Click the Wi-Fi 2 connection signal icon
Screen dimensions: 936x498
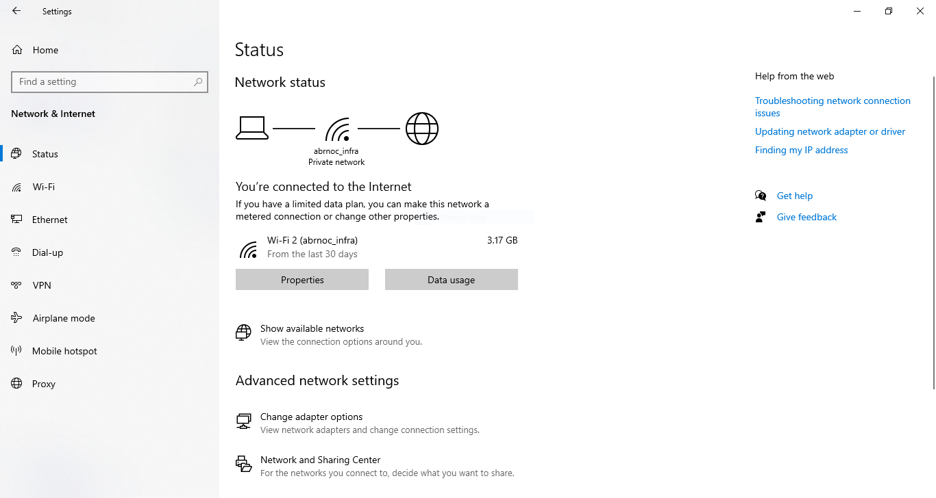248,248
